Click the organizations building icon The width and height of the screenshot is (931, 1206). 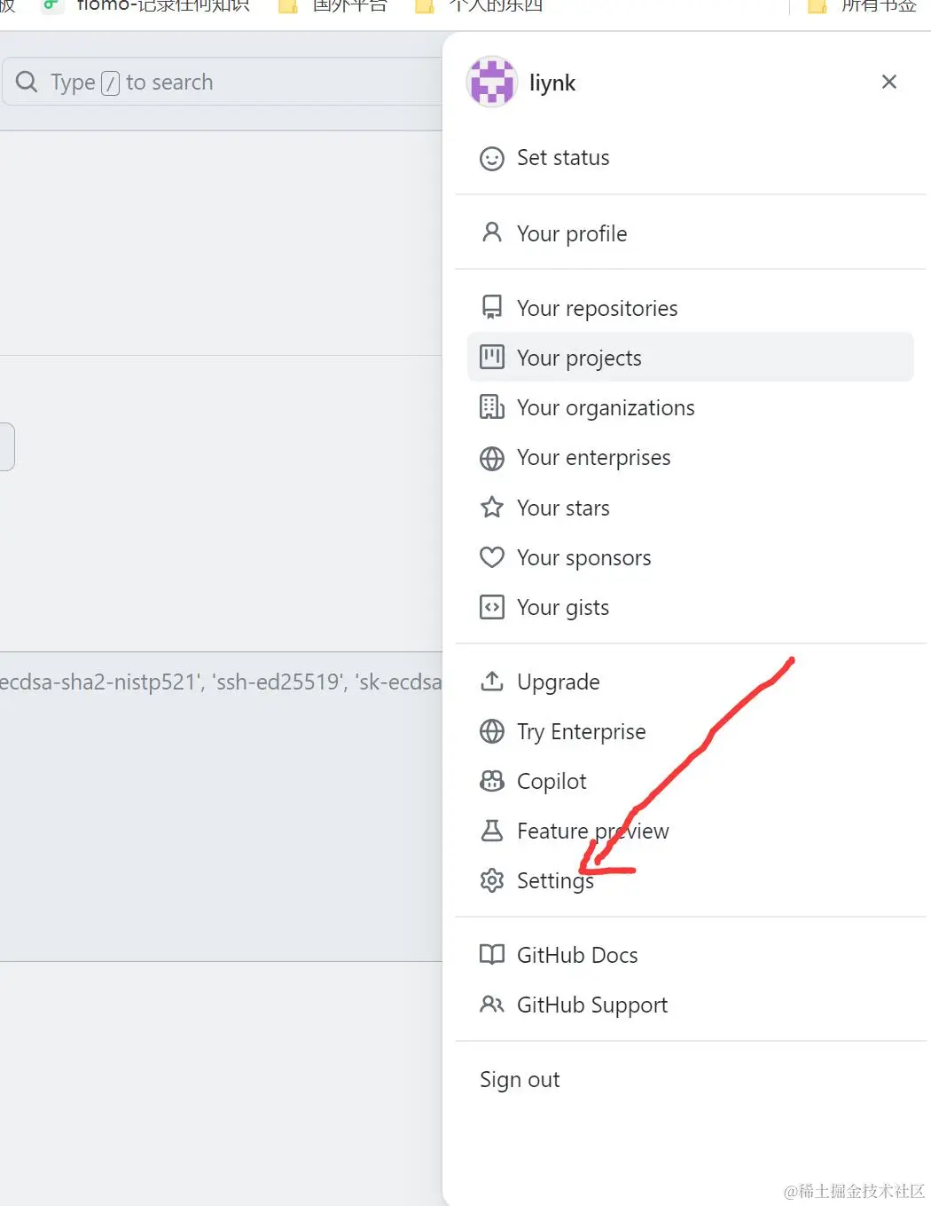(x=491, y=407)
